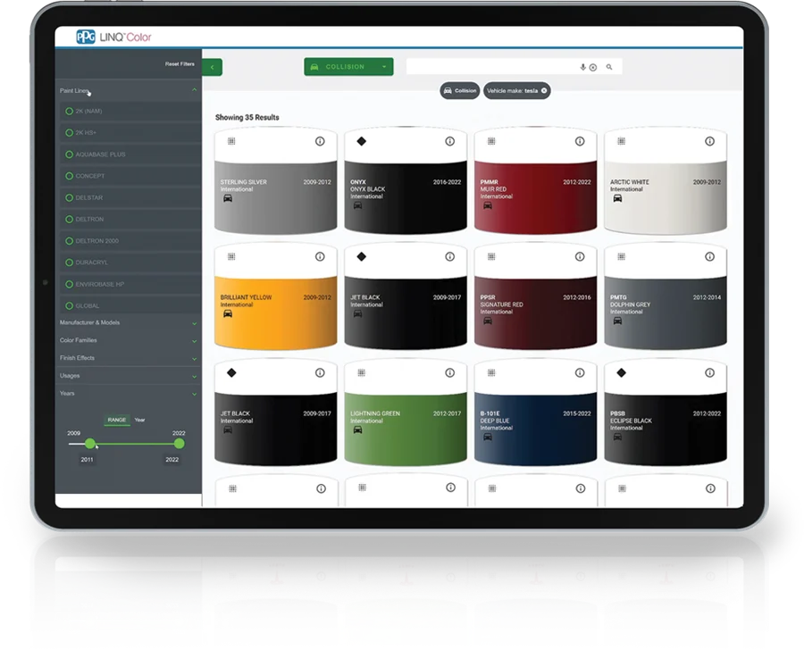This screenshot has height=650, width=804.
Task: Click the circular target icon in search bar
Action: (x=593, y=68)
